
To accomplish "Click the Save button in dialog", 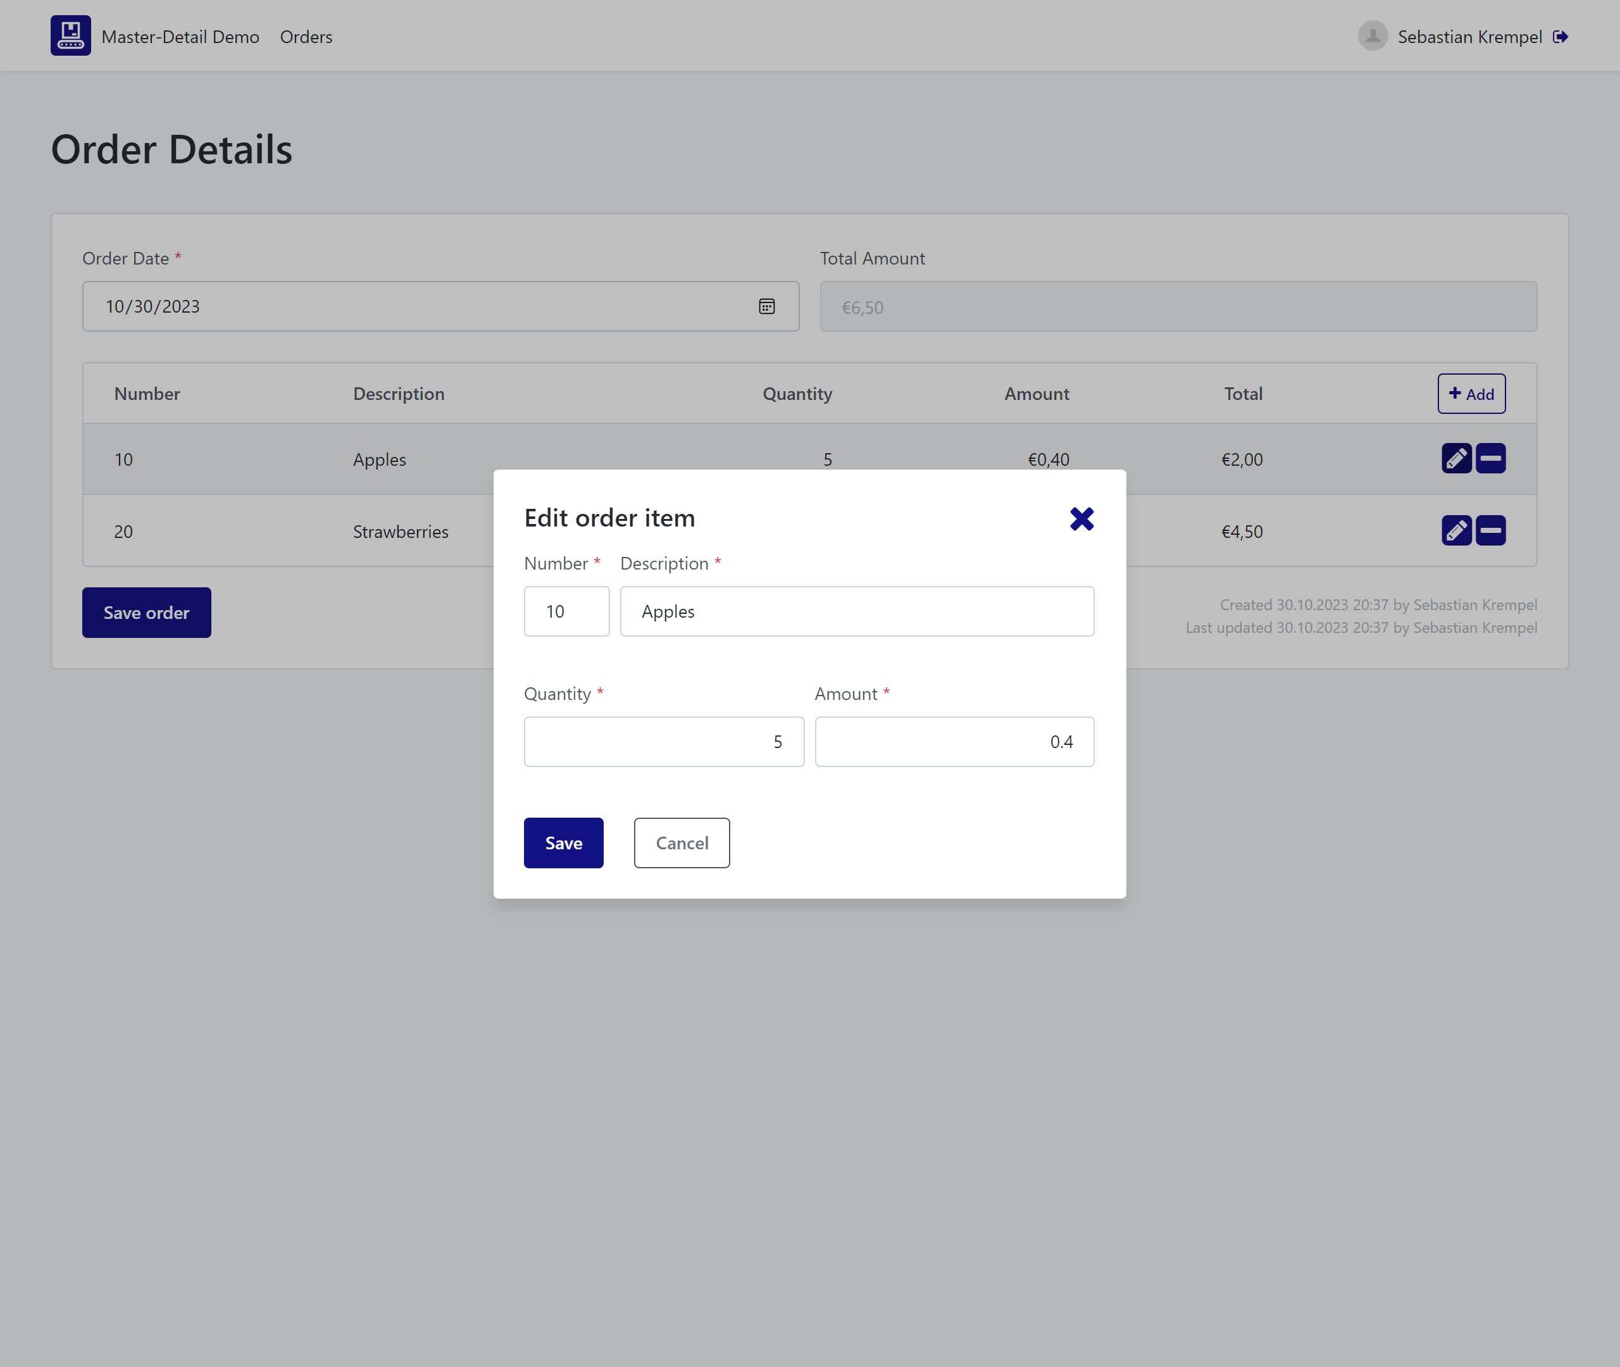I will pyautogui.click(x=563, y=842).
